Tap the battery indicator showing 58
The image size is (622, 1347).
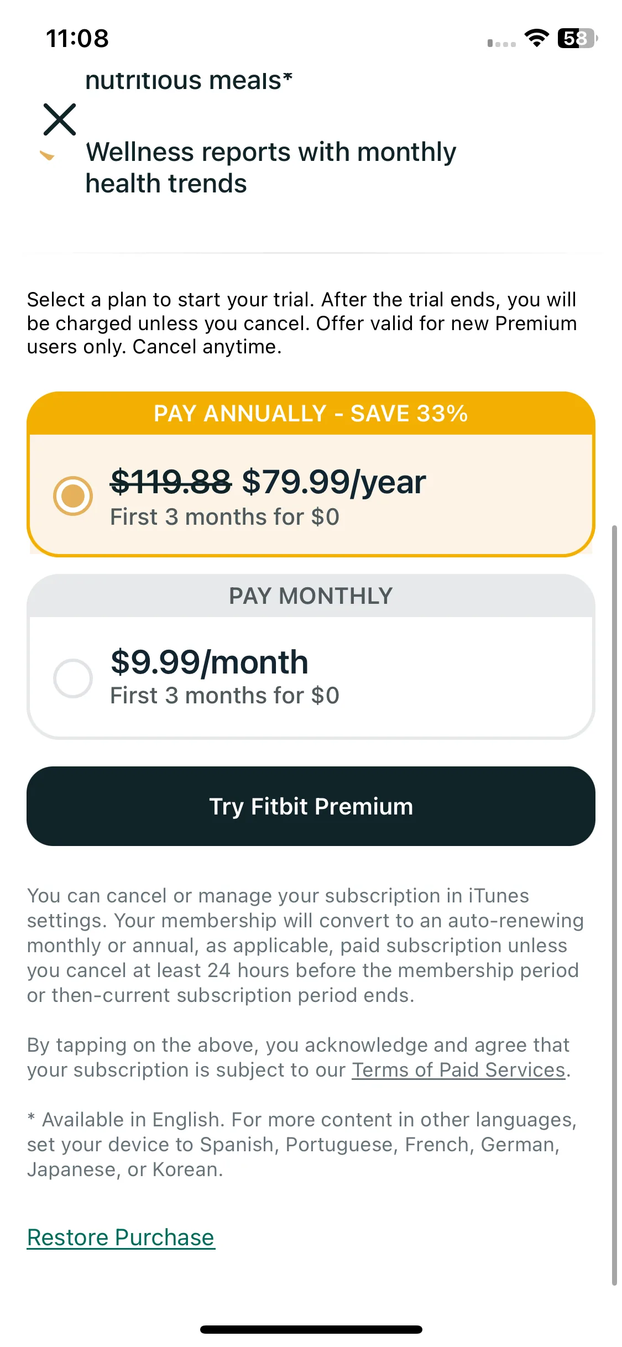coord(578,38)
